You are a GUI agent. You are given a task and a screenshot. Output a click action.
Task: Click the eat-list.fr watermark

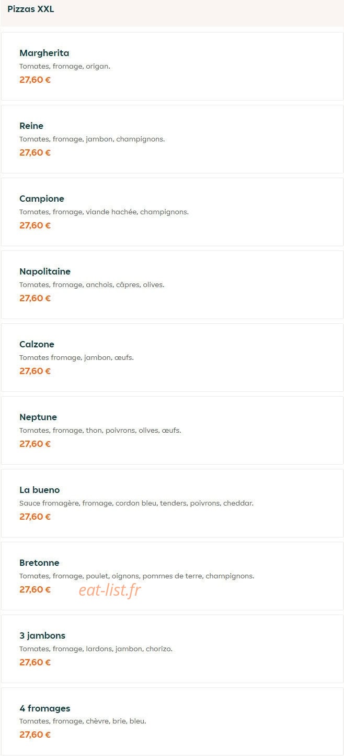click(x=110, y=590)
